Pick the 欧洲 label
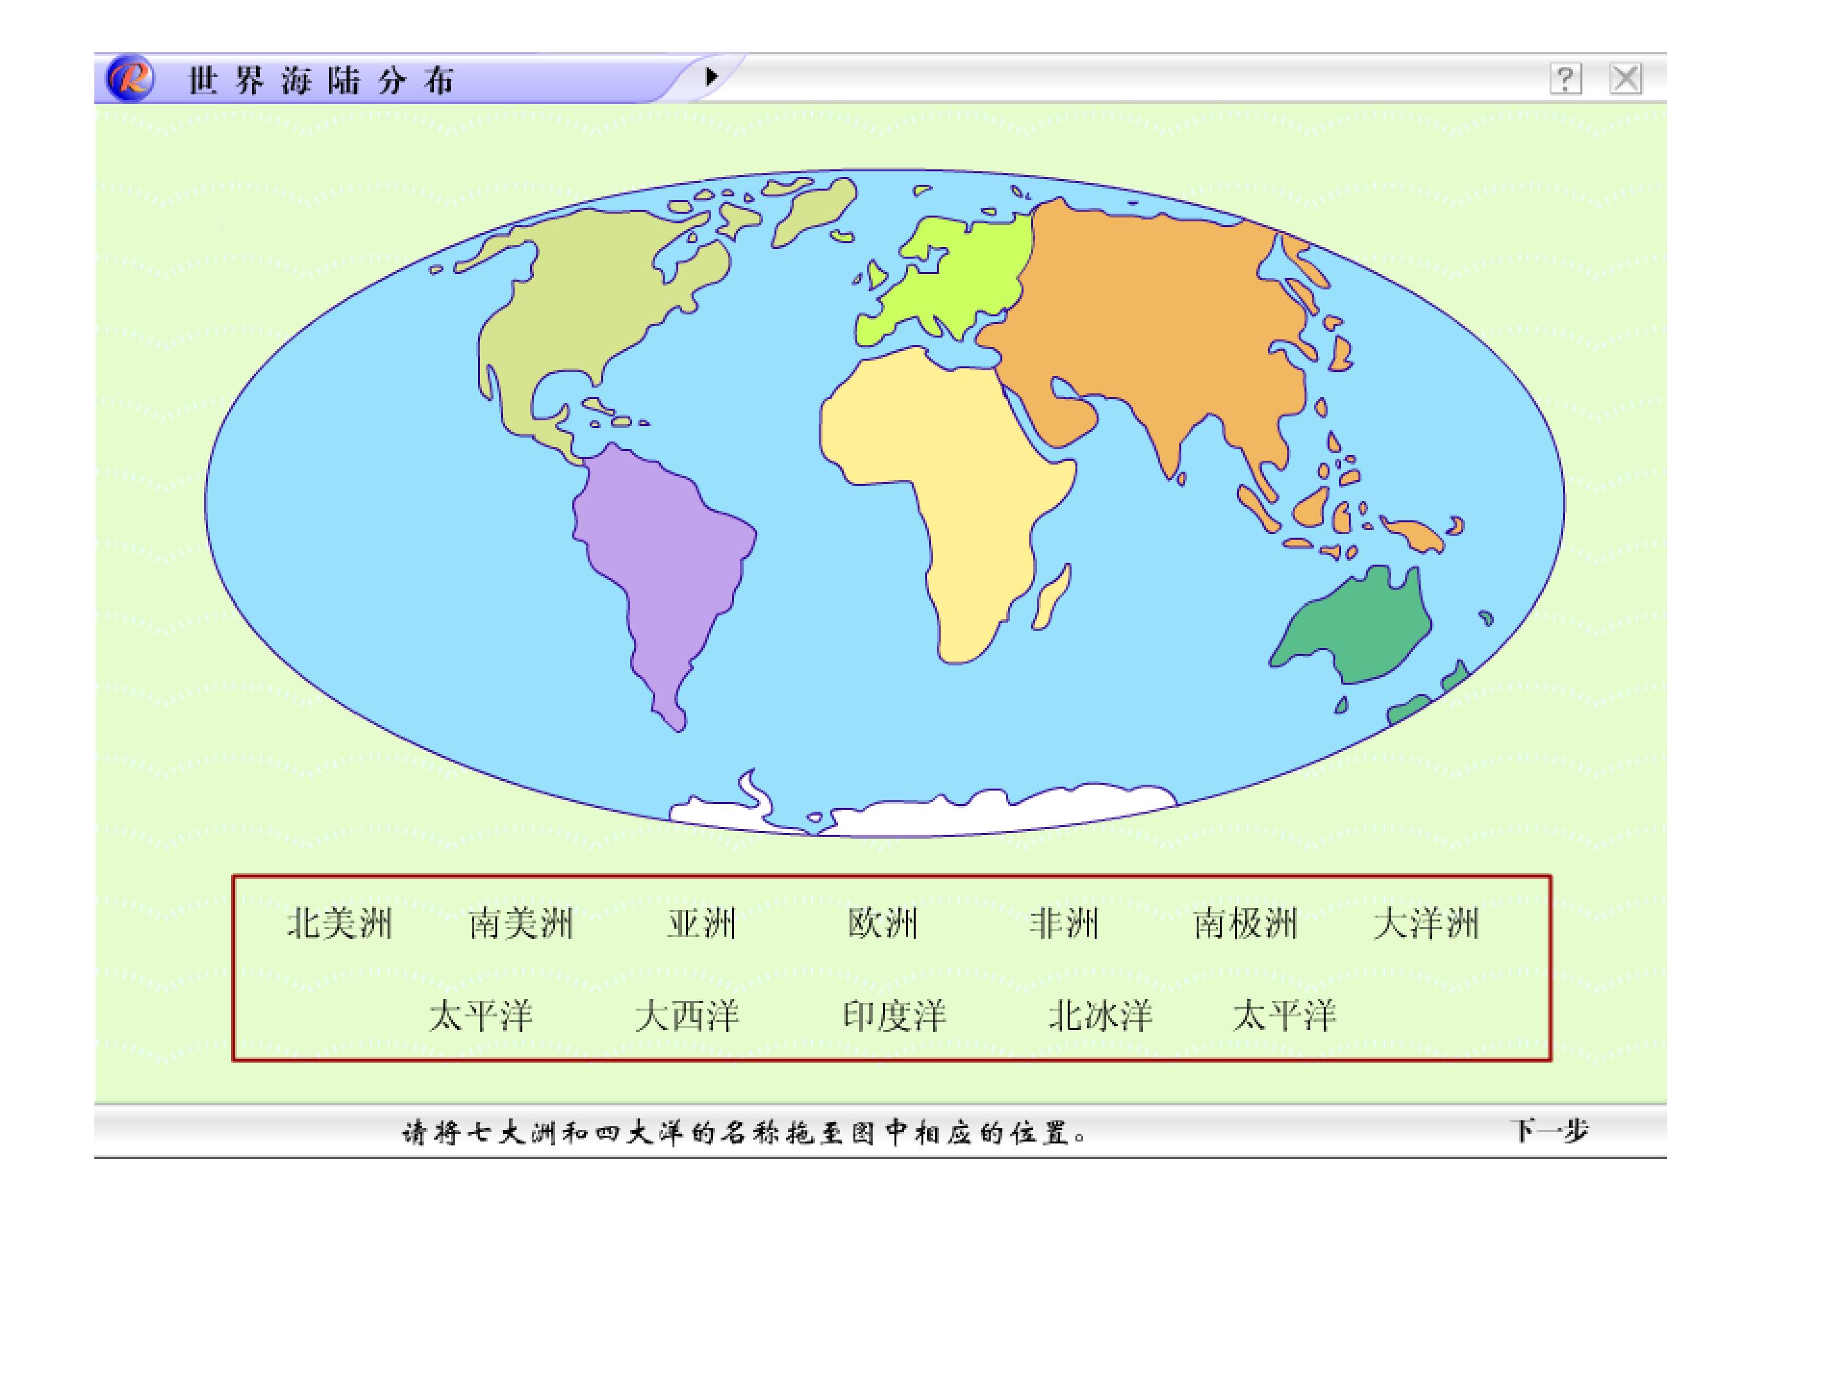Screen dimensions: 1848x1386 point(883,924)
